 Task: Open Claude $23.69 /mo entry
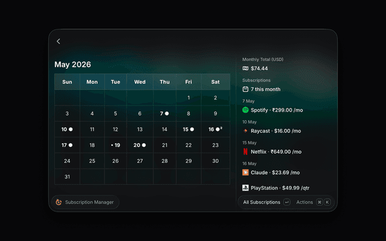pyautogui.click(x=271, y=172)
